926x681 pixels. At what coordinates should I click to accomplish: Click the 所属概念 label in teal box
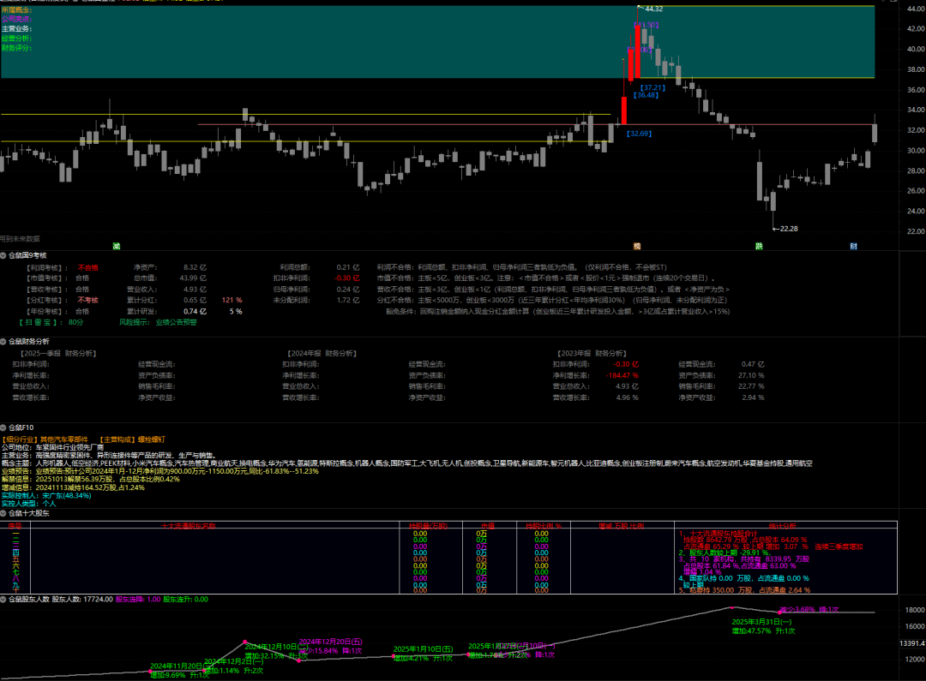pyautogui.click(x=16, y=10)
